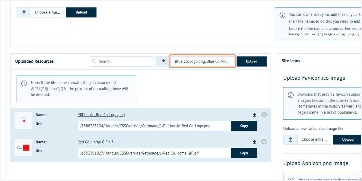Click the Site Icons heading

(x=291, y=61)
